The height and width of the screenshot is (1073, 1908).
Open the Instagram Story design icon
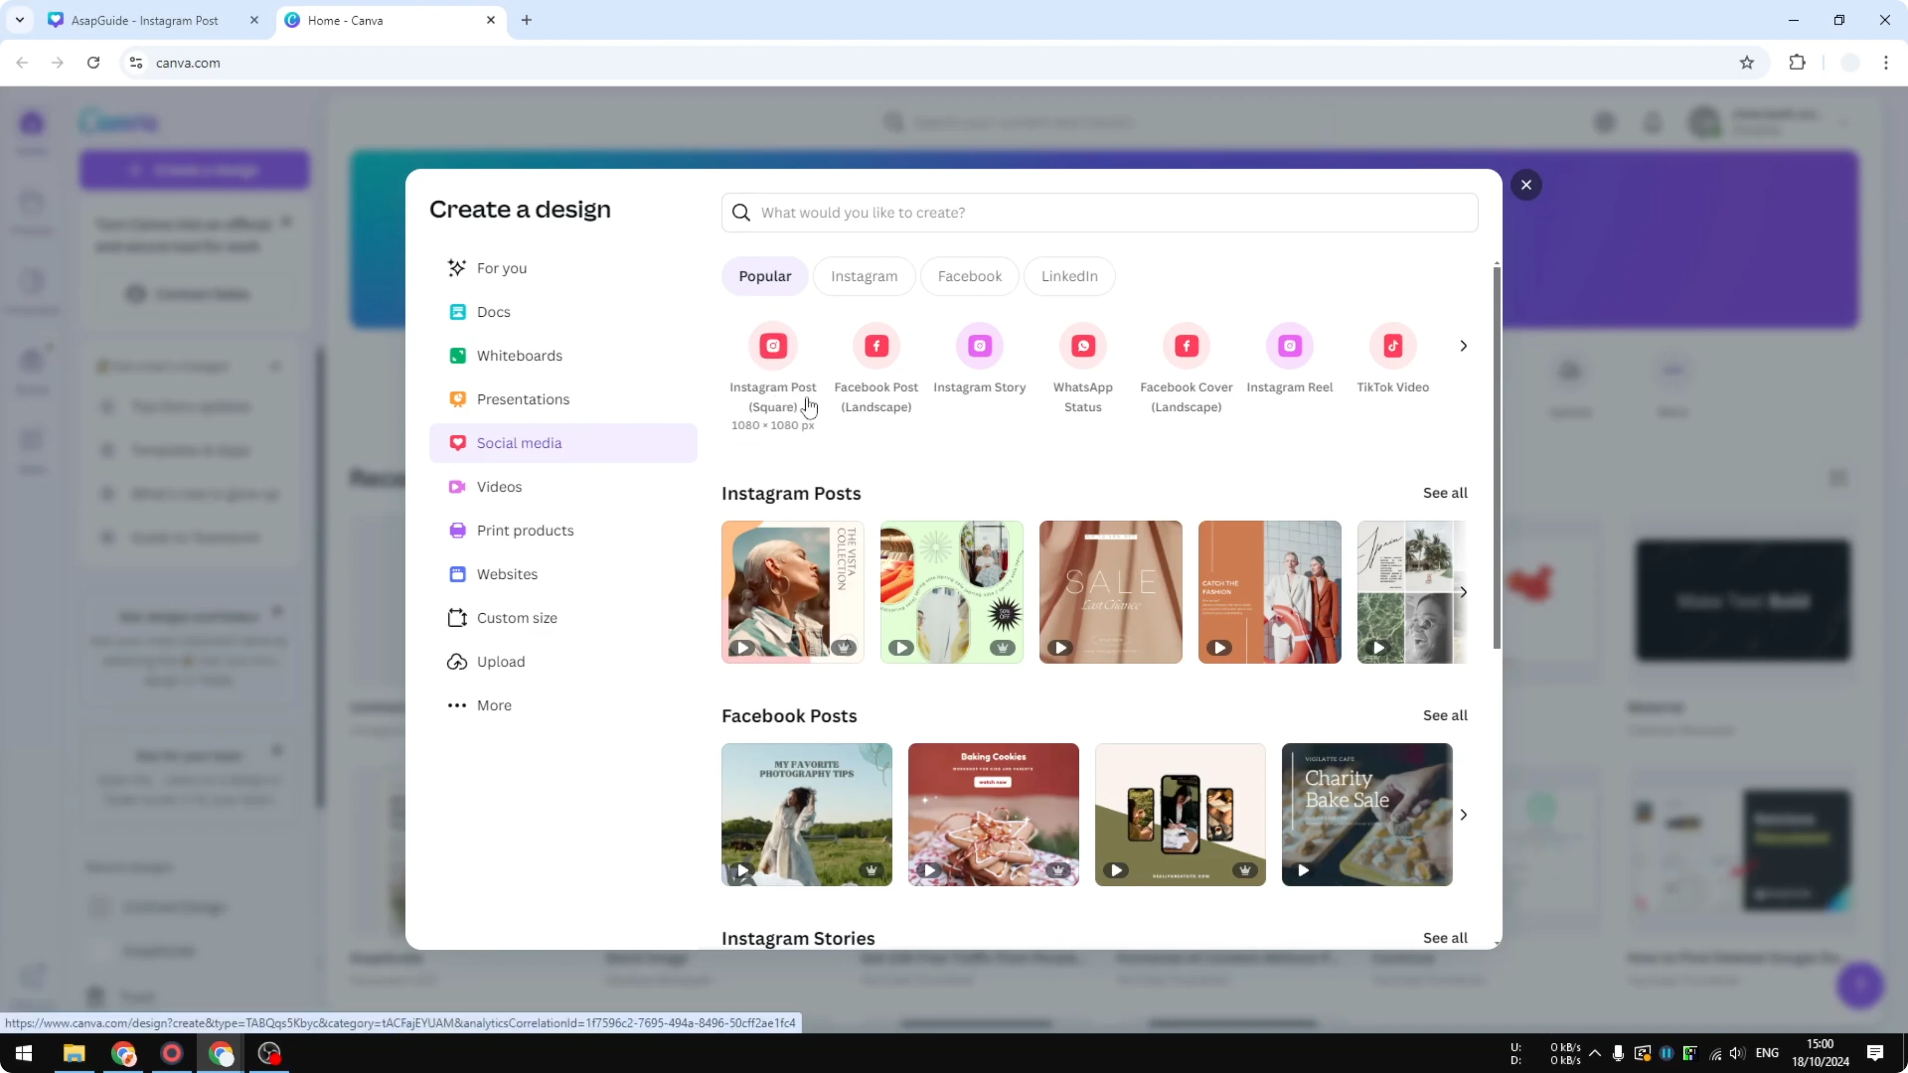979,346
